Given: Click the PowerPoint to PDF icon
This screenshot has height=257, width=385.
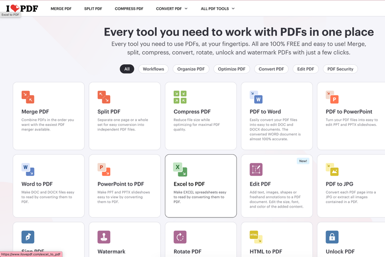Looking at the screenshot, I should point(104,170).
